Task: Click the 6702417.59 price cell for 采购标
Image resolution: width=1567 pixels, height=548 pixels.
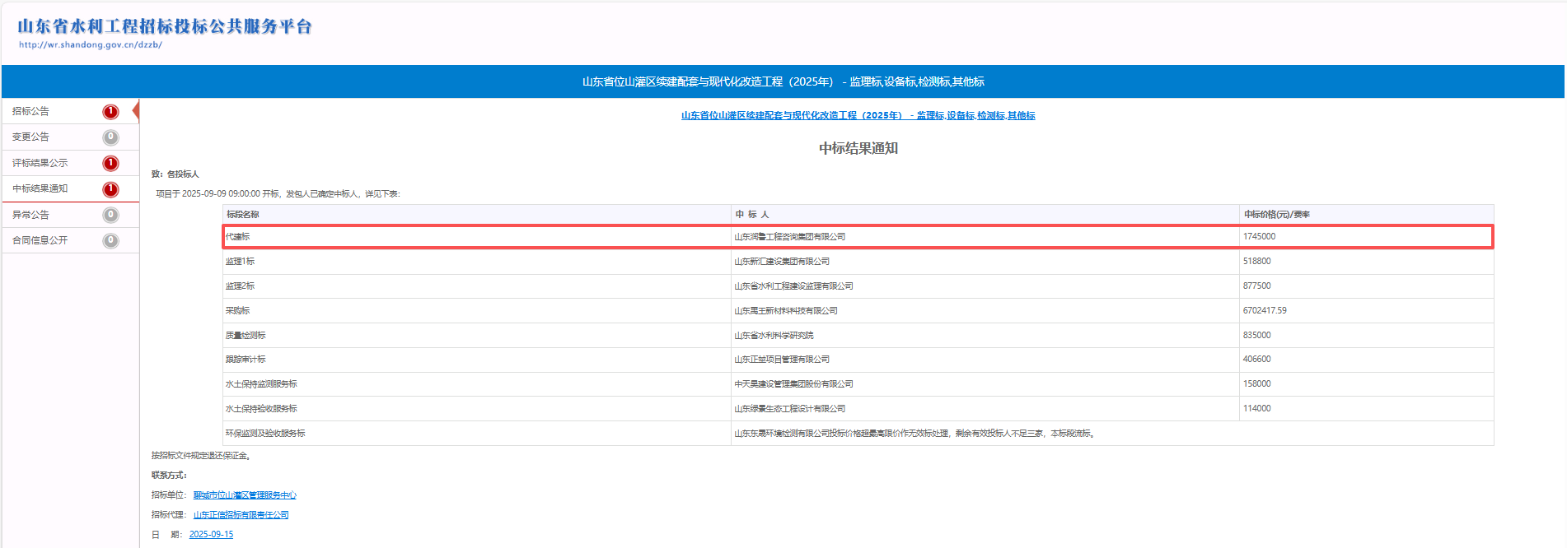Action: click(x=1264, y=311)
